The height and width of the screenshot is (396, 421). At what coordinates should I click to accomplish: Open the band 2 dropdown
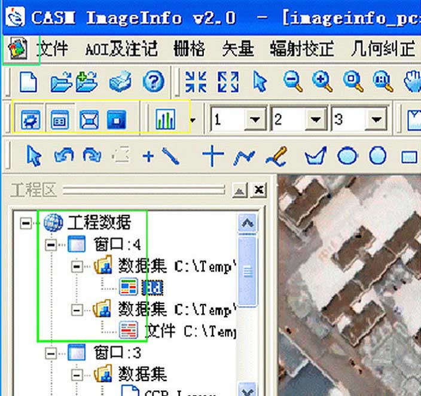316,119
